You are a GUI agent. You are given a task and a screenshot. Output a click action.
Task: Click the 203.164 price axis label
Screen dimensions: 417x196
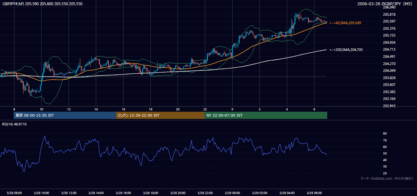[x=390, y=99]
